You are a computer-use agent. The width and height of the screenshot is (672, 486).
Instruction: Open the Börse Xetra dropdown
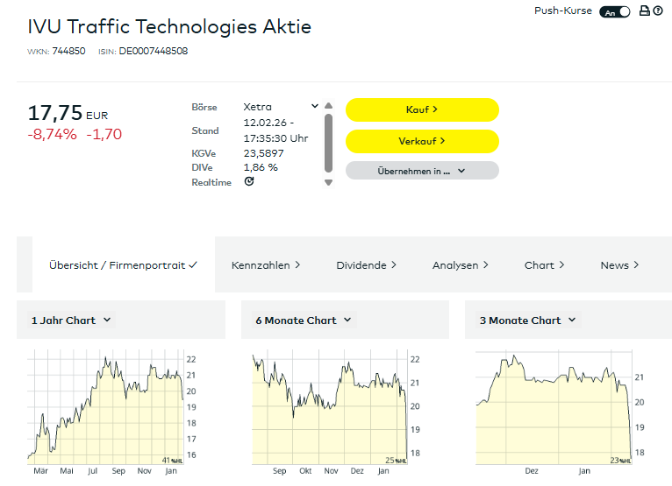click(281, 107)
